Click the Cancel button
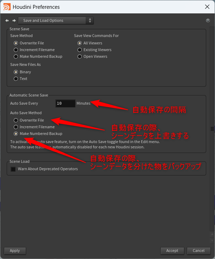215x259 pixels. click(x=199, y=251)
